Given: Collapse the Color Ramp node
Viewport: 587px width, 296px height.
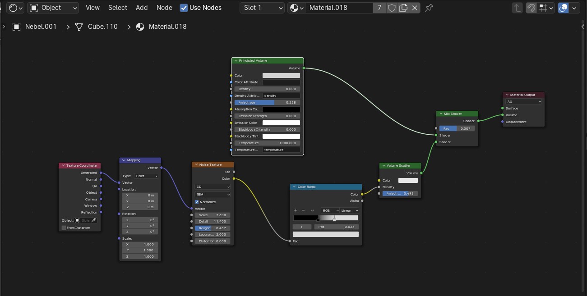Looking at the screenshot, I should pos(294,187).
